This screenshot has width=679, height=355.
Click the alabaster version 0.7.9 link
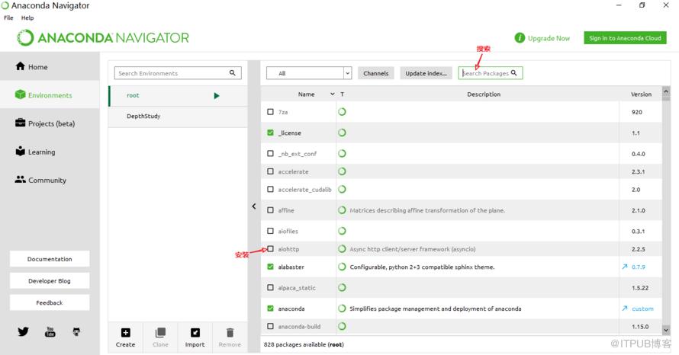[639, 267]
